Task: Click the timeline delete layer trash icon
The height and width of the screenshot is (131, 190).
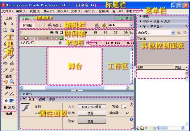Action: click(x=60, y=43)
